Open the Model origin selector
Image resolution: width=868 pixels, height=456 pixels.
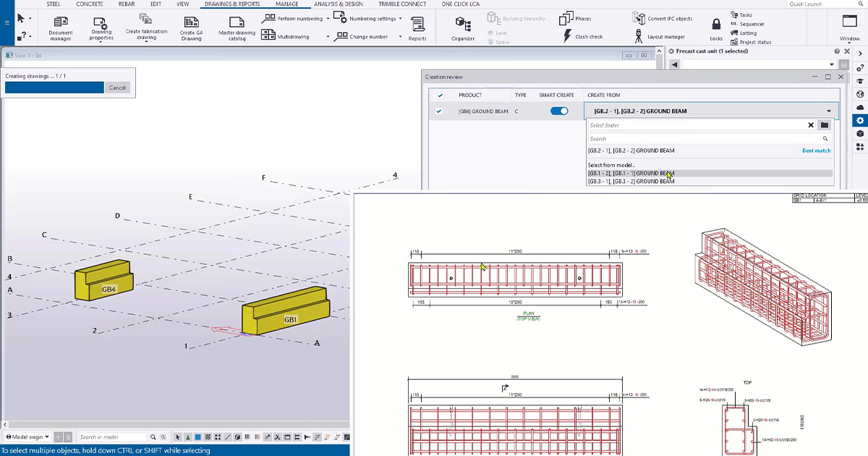[27, 436]
